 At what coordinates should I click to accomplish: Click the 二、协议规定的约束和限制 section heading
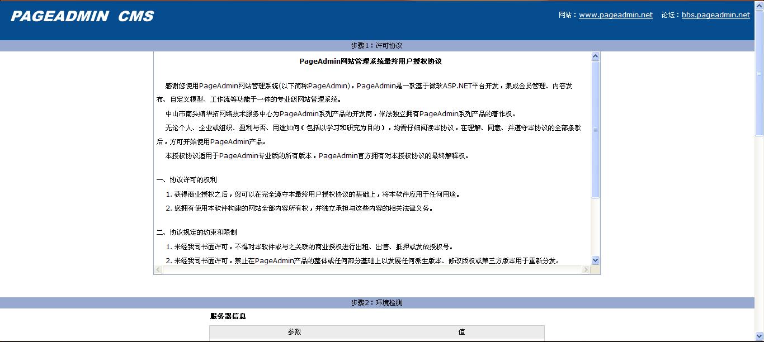coord(196,232)
